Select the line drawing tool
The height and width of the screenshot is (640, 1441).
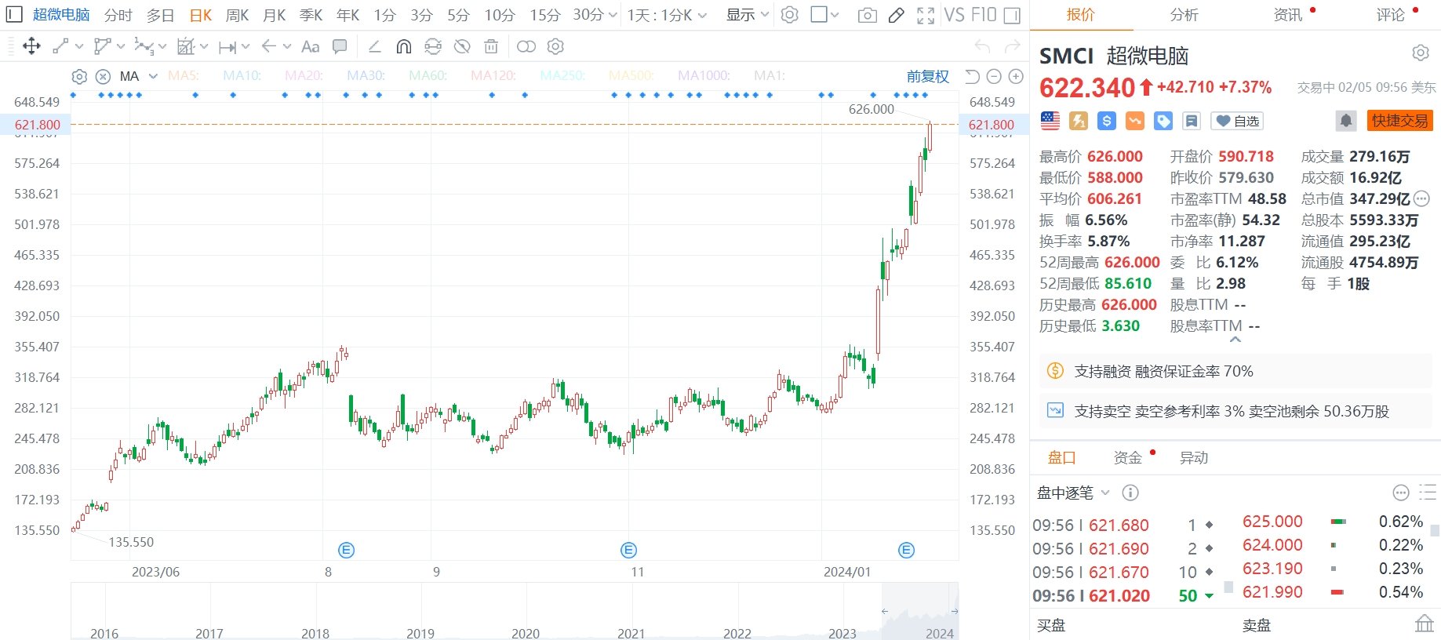[x=60, y=46]
